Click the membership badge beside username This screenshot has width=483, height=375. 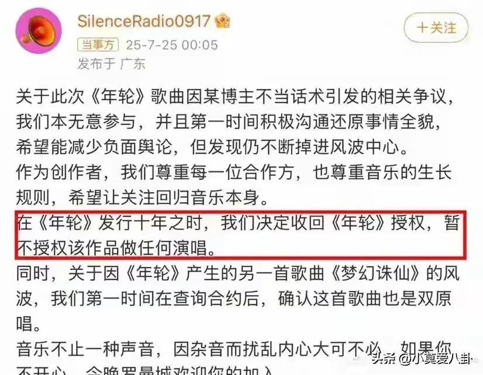coord(222,21)
